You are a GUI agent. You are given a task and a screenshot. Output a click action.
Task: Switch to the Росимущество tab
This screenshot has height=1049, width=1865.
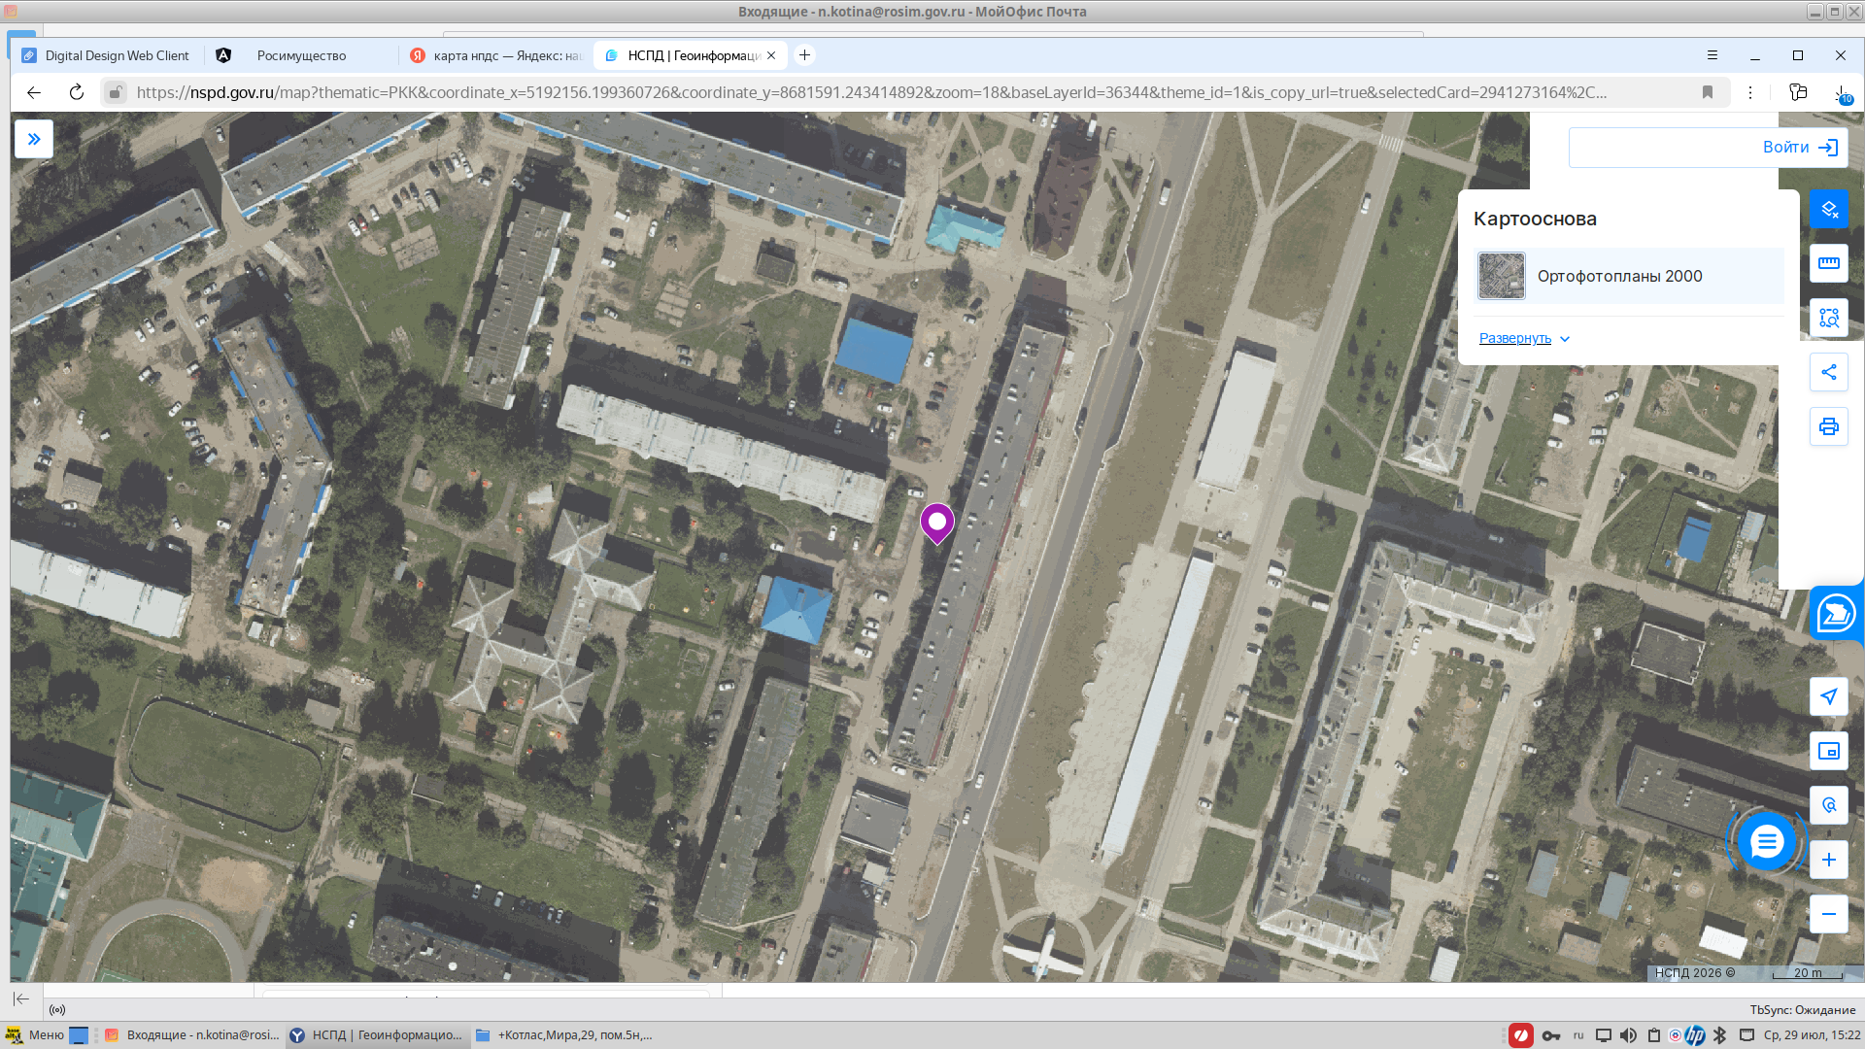coord(301,55)
